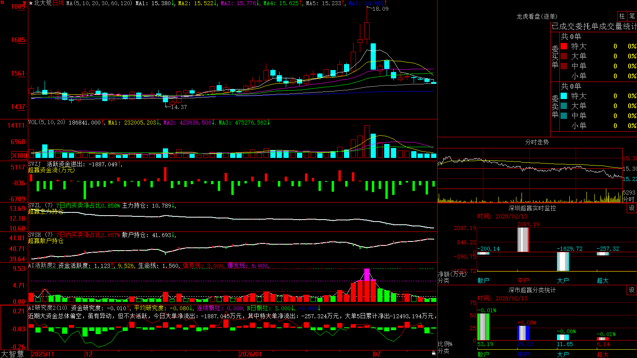Viewport: 637px width, 358px height.
Task: Click the teal 大单 sell-order swatch
Action: 564,106
